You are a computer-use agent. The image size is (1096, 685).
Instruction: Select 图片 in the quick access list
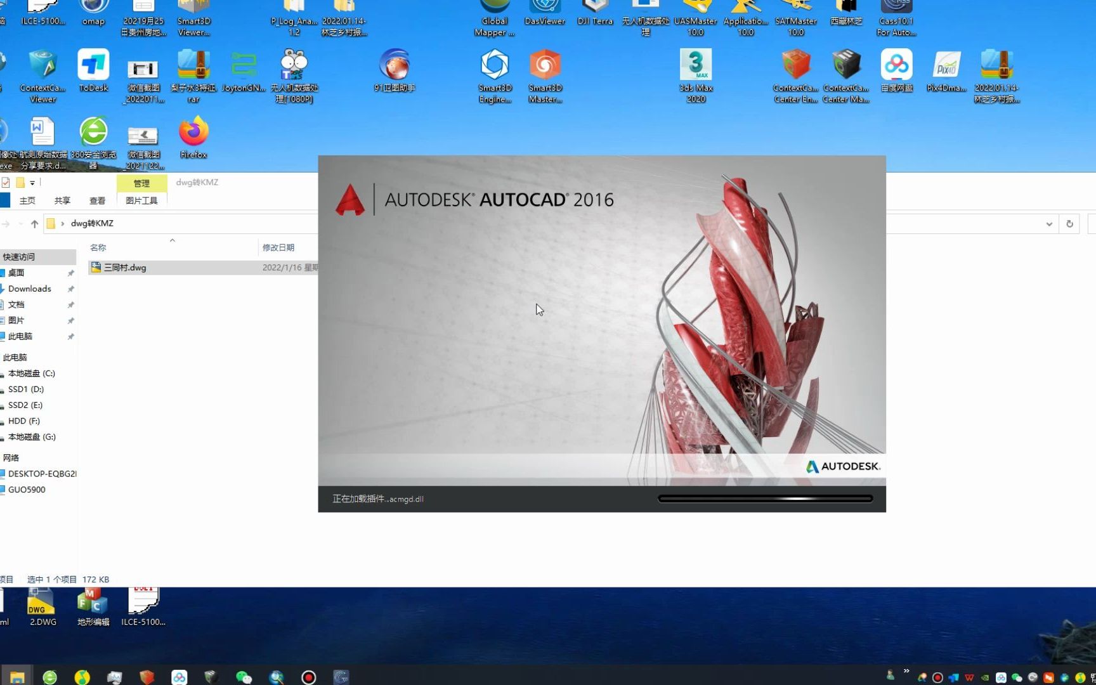click(16, 320)
